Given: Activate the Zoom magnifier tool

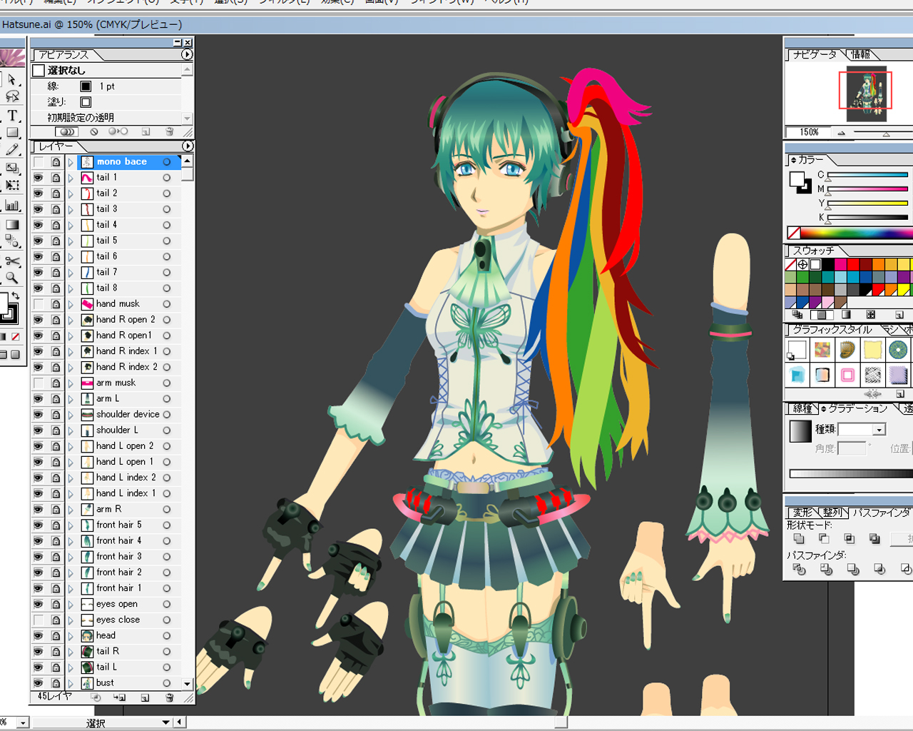Looking at the screenshot, I should point(12,278).
